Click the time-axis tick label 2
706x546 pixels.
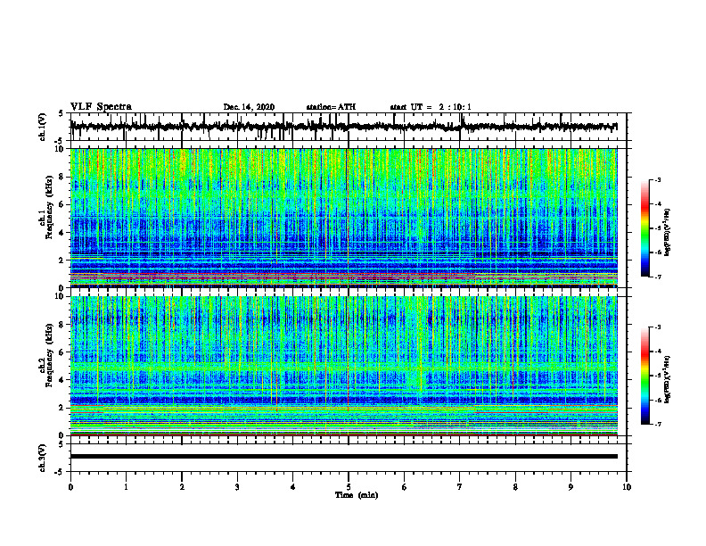[182, 487]
